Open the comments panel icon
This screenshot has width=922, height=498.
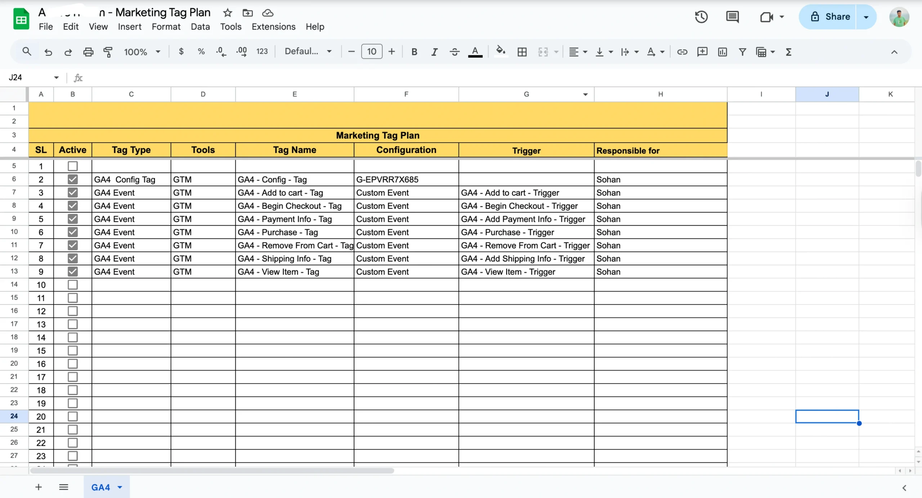click(732, 17)
